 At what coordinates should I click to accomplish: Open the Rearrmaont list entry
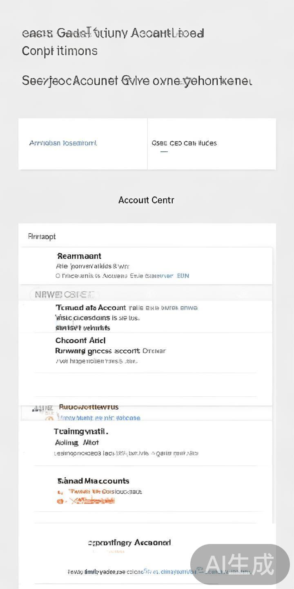79,256
